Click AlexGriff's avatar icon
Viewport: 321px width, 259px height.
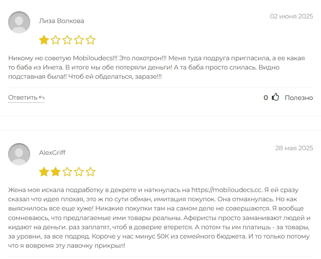19,154
